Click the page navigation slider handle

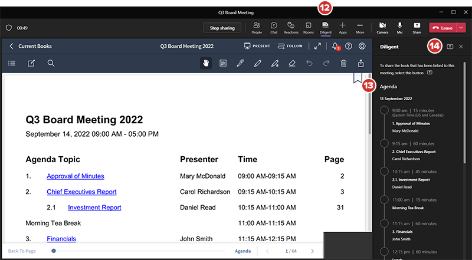click(54, 251)
